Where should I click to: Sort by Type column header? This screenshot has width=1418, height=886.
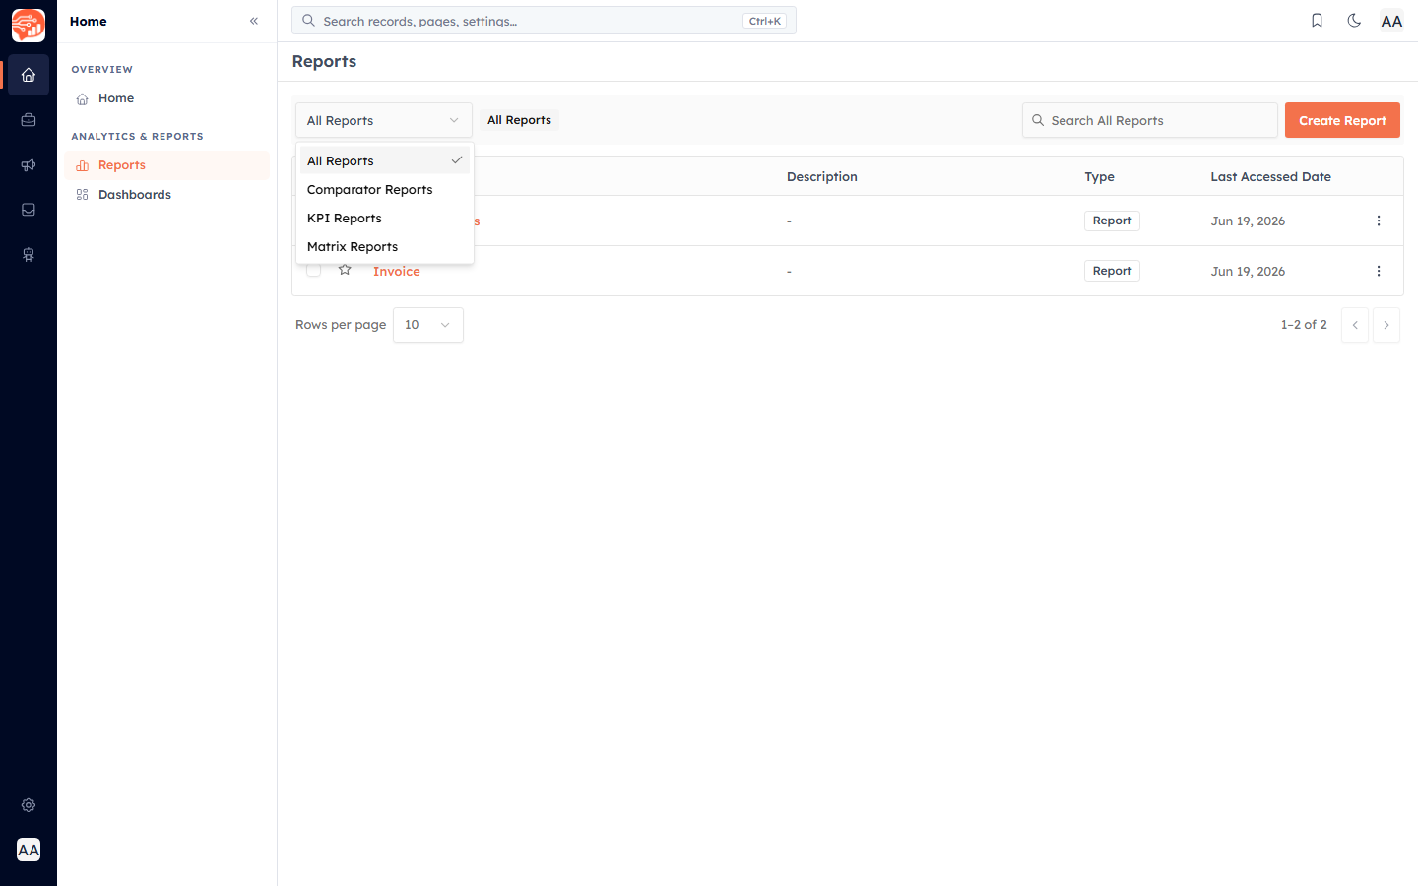(1099, 177)
